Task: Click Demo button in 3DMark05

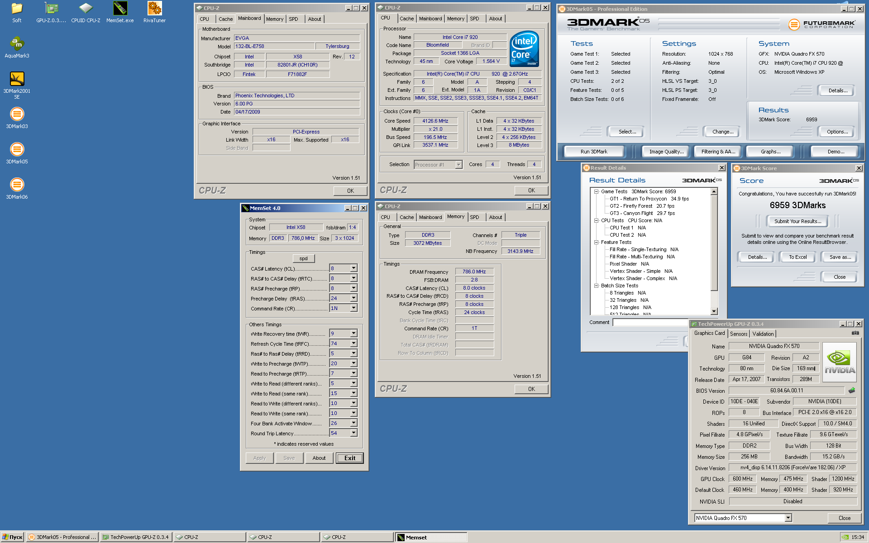Action: pos(836,152)
